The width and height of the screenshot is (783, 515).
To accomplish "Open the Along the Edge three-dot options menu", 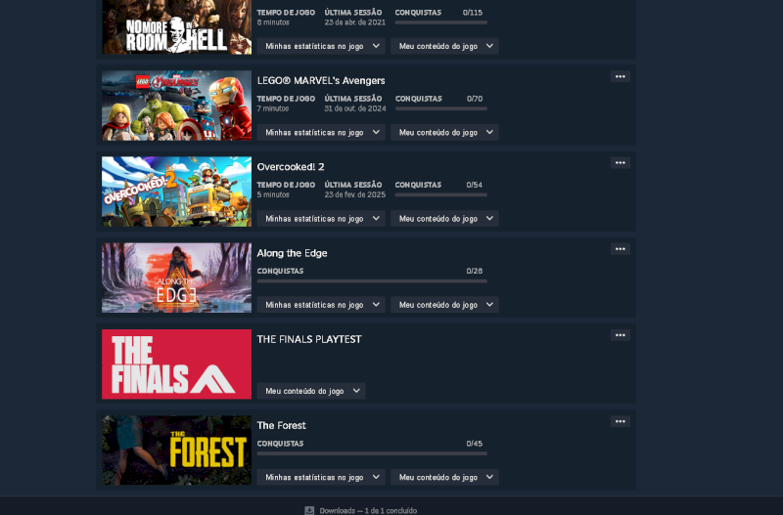I will [621, 249].
